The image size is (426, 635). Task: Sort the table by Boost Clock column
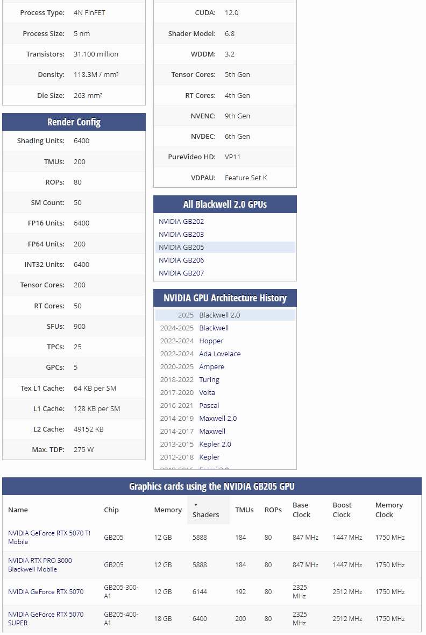pos(342,510)
